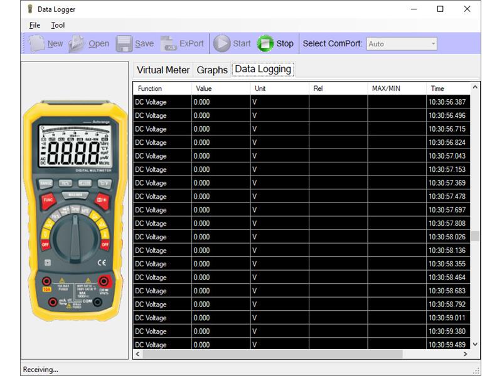The height and width of the screenshot is (376, 502).
Task: Select the row timed 10:30:56.715
Action: coord(302,129)
